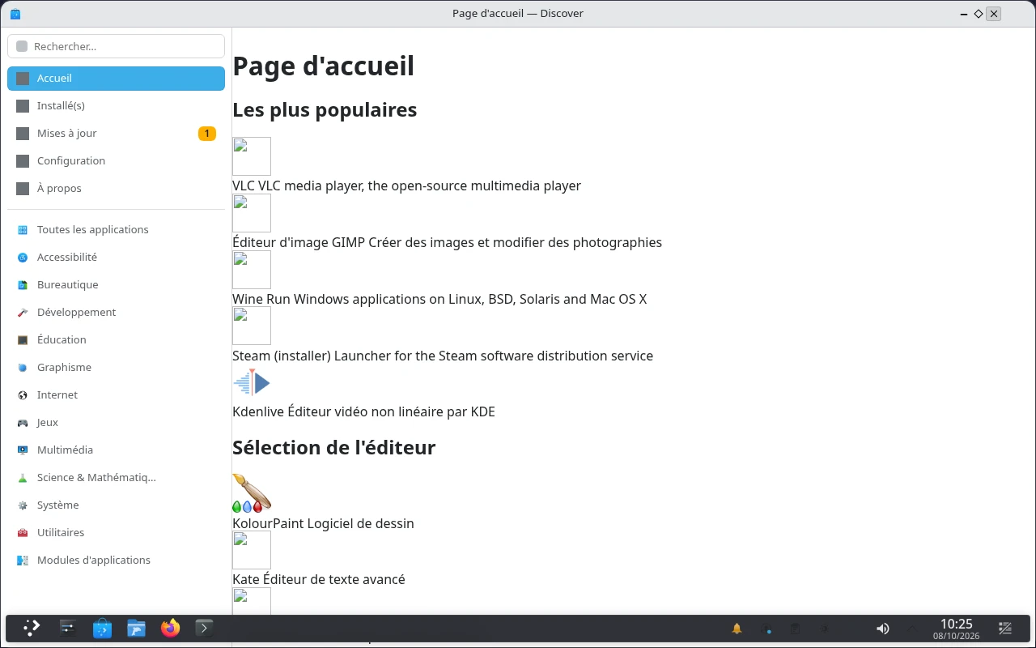Click the Kdenlive app icon
Viewport: 1036px width, 648px height.
(x=252, y=382)
